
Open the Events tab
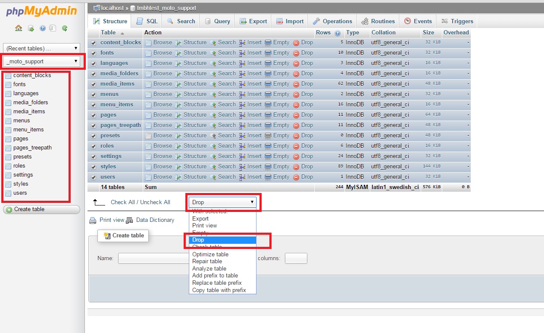pyautogui.click(x=418, y=21)
